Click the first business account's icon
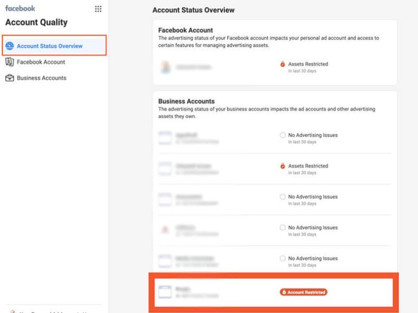418x313 pixels. point(165,138)
